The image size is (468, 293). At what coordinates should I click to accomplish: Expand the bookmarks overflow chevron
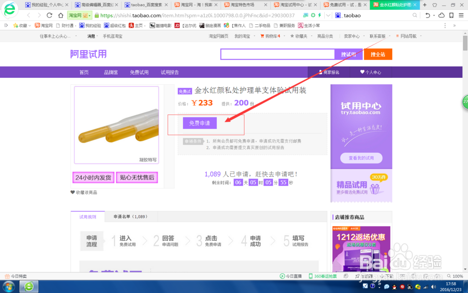(x=454, y=25)
